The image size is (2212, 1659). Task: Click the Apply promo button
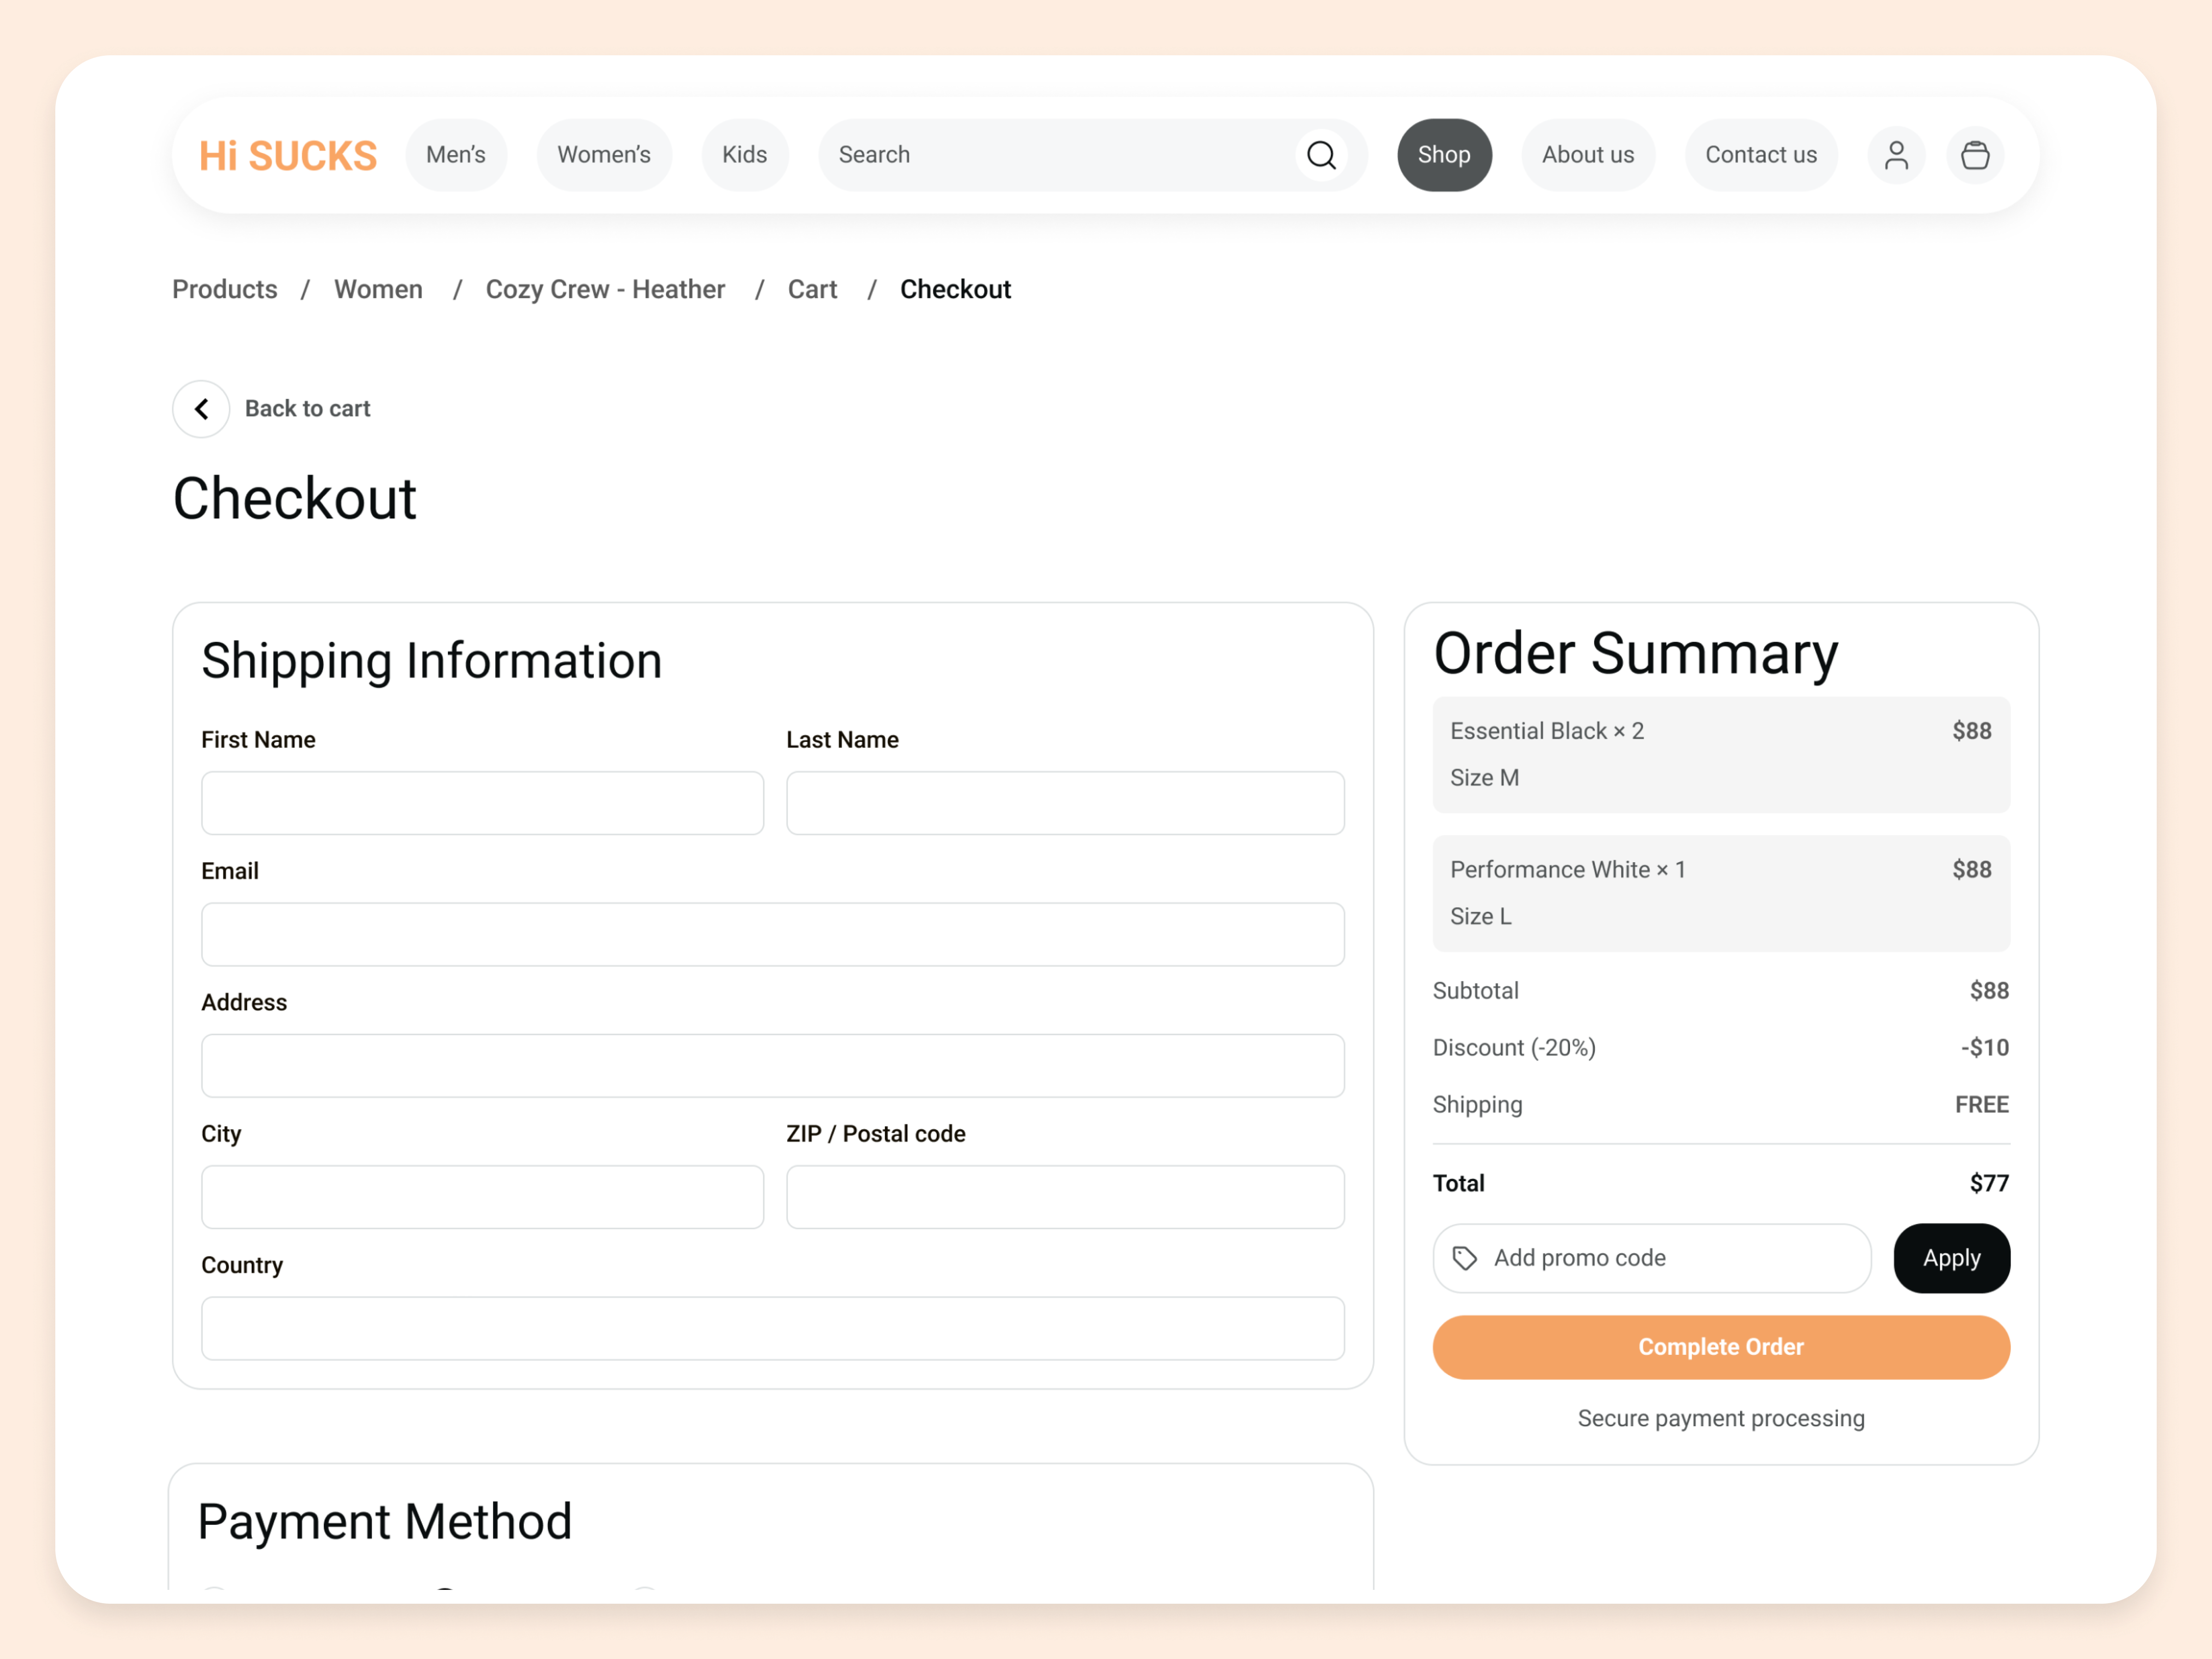(x=1952, y=1258)
